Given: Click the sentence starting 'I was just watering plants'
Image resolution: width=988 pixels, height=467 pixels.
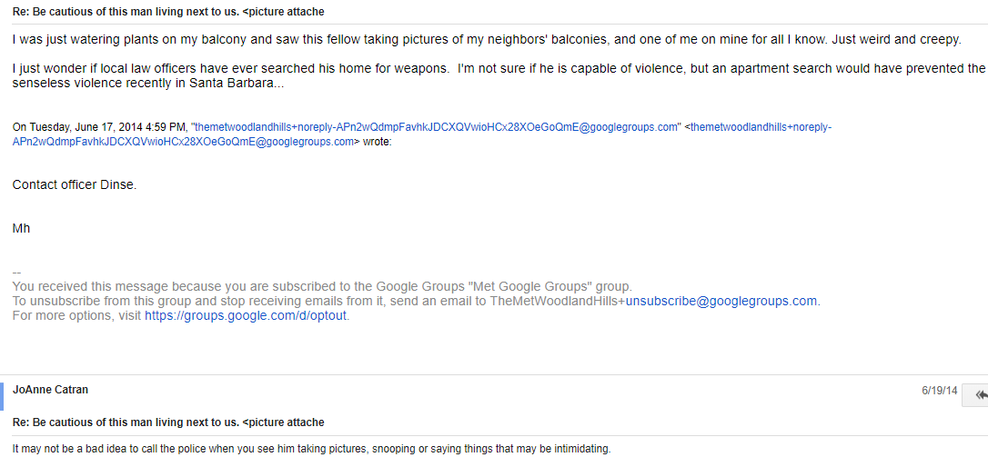Looking at the screenshot, I should [487, 40].
